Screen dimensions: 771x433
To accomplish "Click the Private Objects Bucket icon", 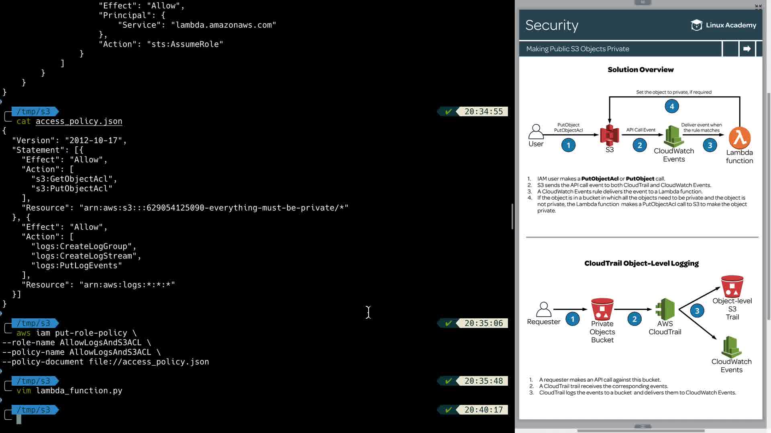I will tap(602, 309).
